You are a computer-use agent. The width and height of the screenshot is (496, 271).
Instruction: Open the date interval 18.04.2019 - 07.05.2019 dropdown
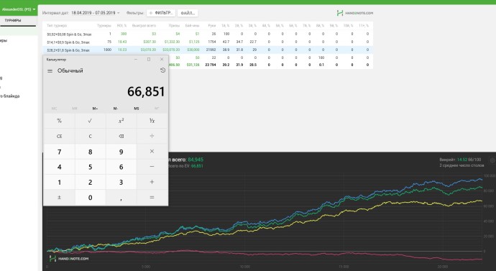click(x=96, y=13)
